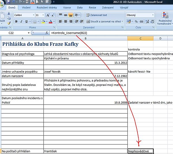Increase the font size
The image size is (173, 154).
(x=48, y=15)
